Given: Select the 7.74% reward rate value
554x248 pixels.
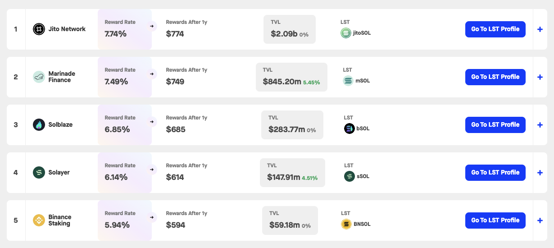Looking at the screenshot, I should click(116, 34).
